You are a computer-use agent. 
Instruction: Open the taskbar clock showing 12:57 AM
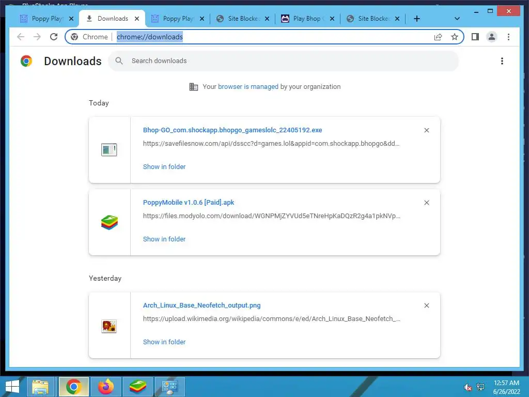[x=506, y=387]
